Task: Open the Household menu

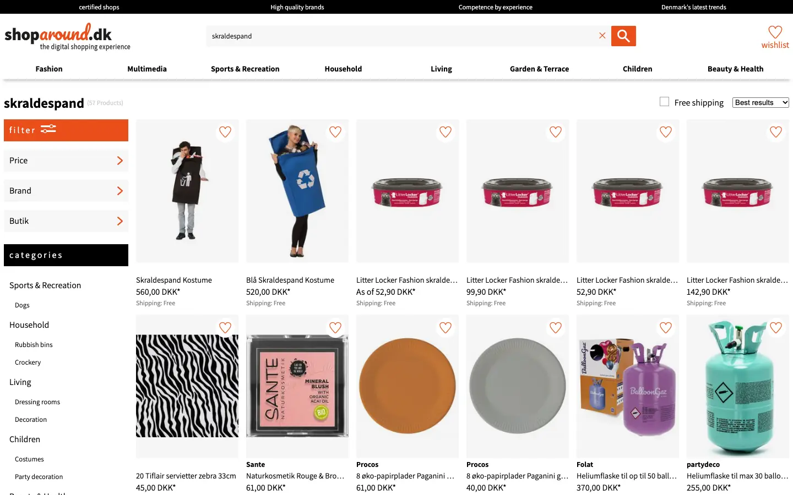Action: tap(343, 69)
